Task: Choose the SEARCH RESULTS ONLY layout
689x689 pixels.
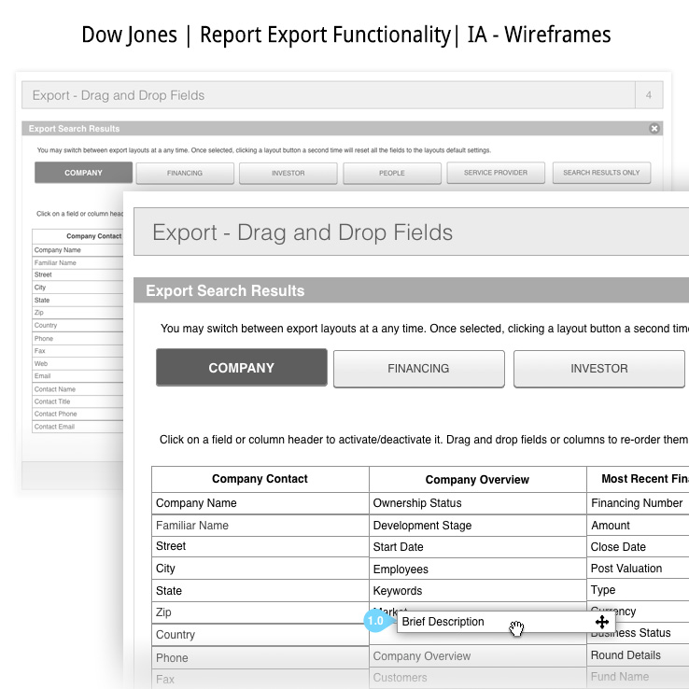Action: pos(601,173)
